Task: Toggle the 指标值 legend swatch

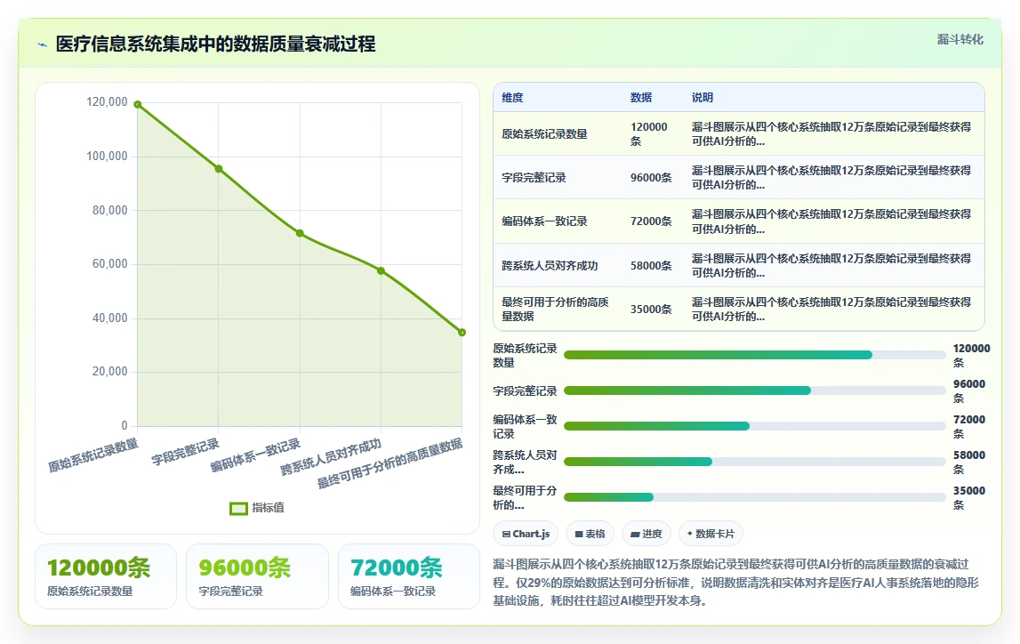Action: pyautogui.click(x=238, y=508)
